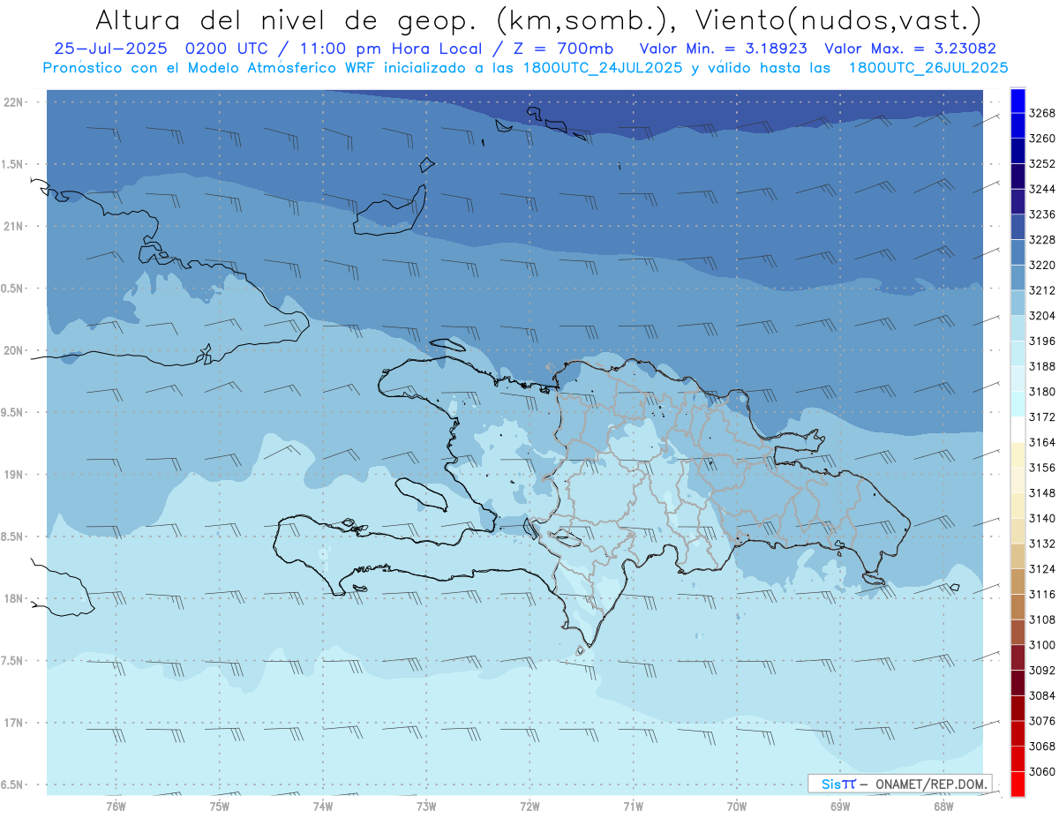Pick the bright blue segment above 3268
The height and width of the screenshot is (818, 1059).
tap(1018, 101)
